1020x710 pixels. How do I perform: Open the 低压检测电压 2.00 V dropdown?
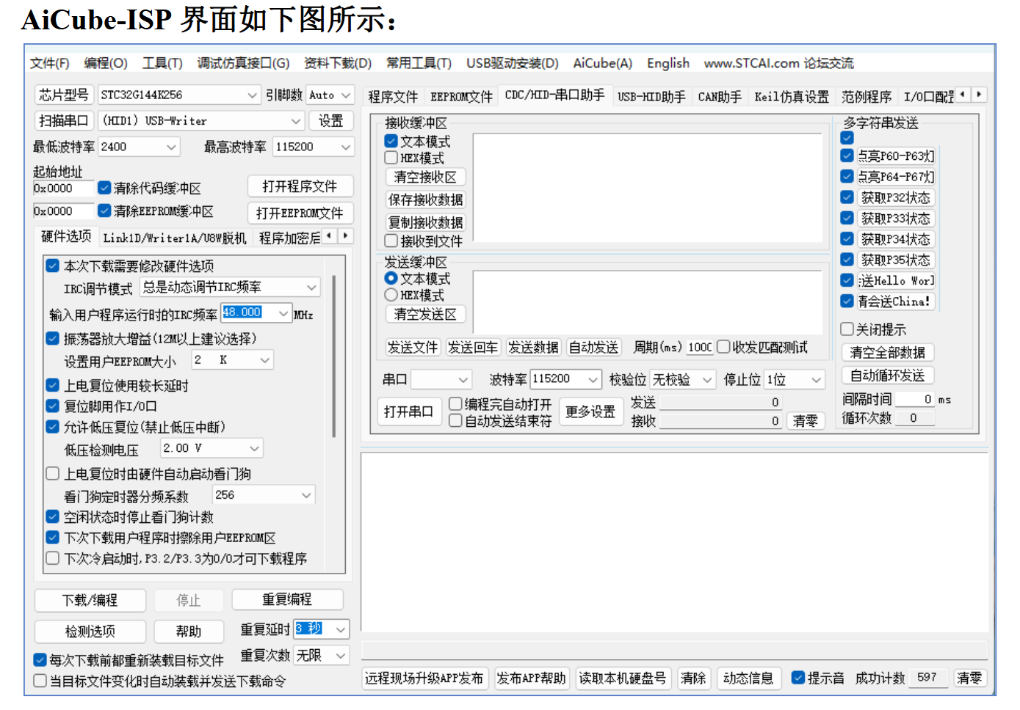(254, 448)
